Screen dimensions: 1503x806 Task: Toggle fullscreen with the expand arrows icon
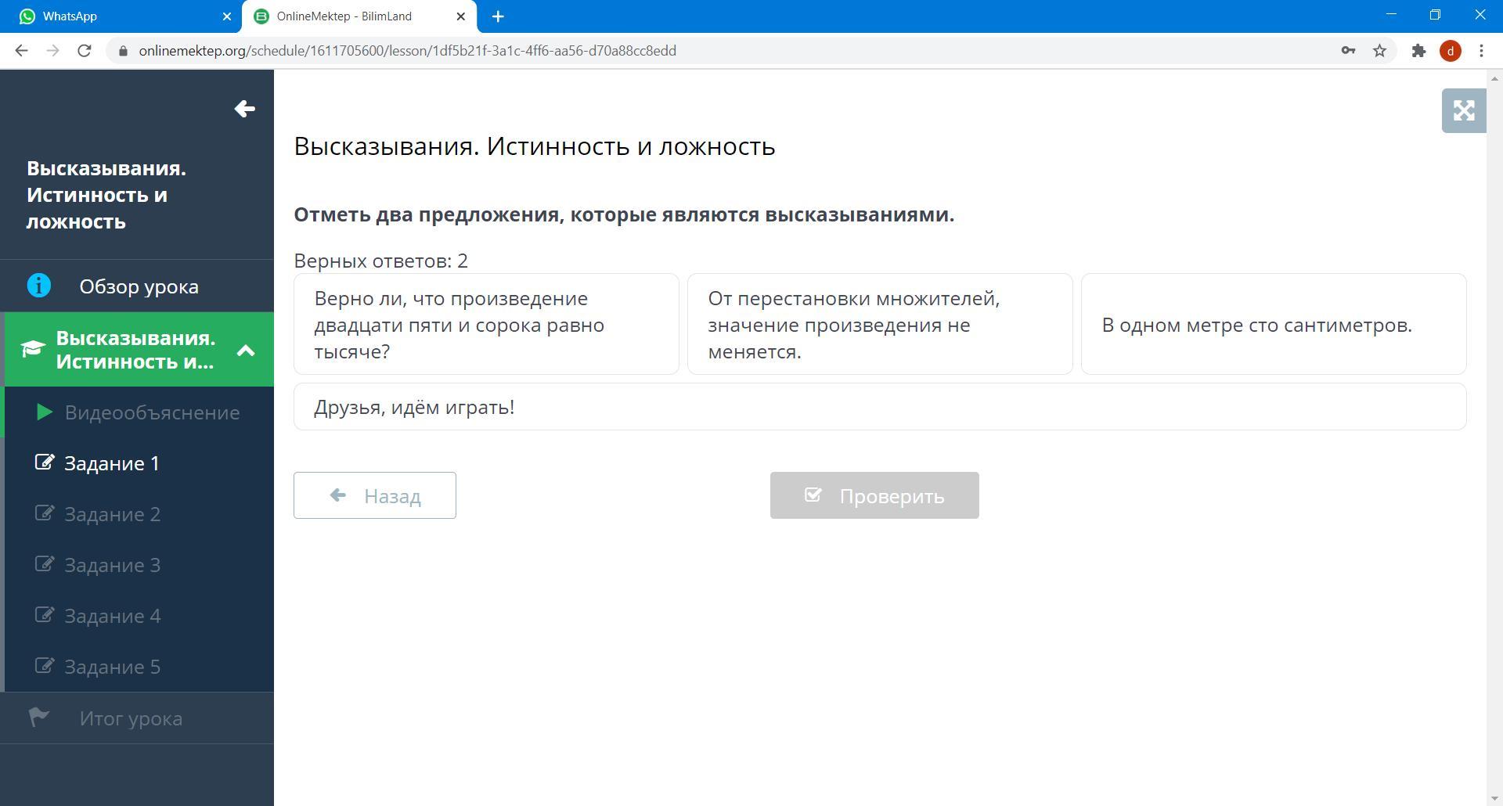tap(1464, 110)
